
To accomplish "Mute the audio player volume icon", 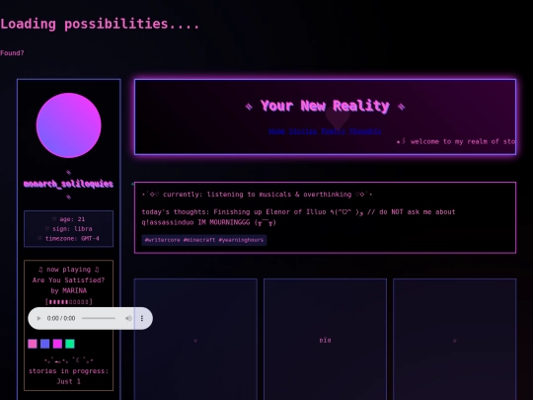I will 128,318.
